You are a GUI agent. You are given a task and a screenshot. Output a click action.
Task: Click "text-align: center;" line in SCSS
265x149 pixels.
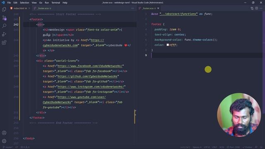170,34
